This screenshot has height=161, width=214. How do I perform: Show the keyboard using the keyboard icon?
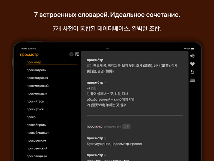pyautogui.click(x=192, y=80)
